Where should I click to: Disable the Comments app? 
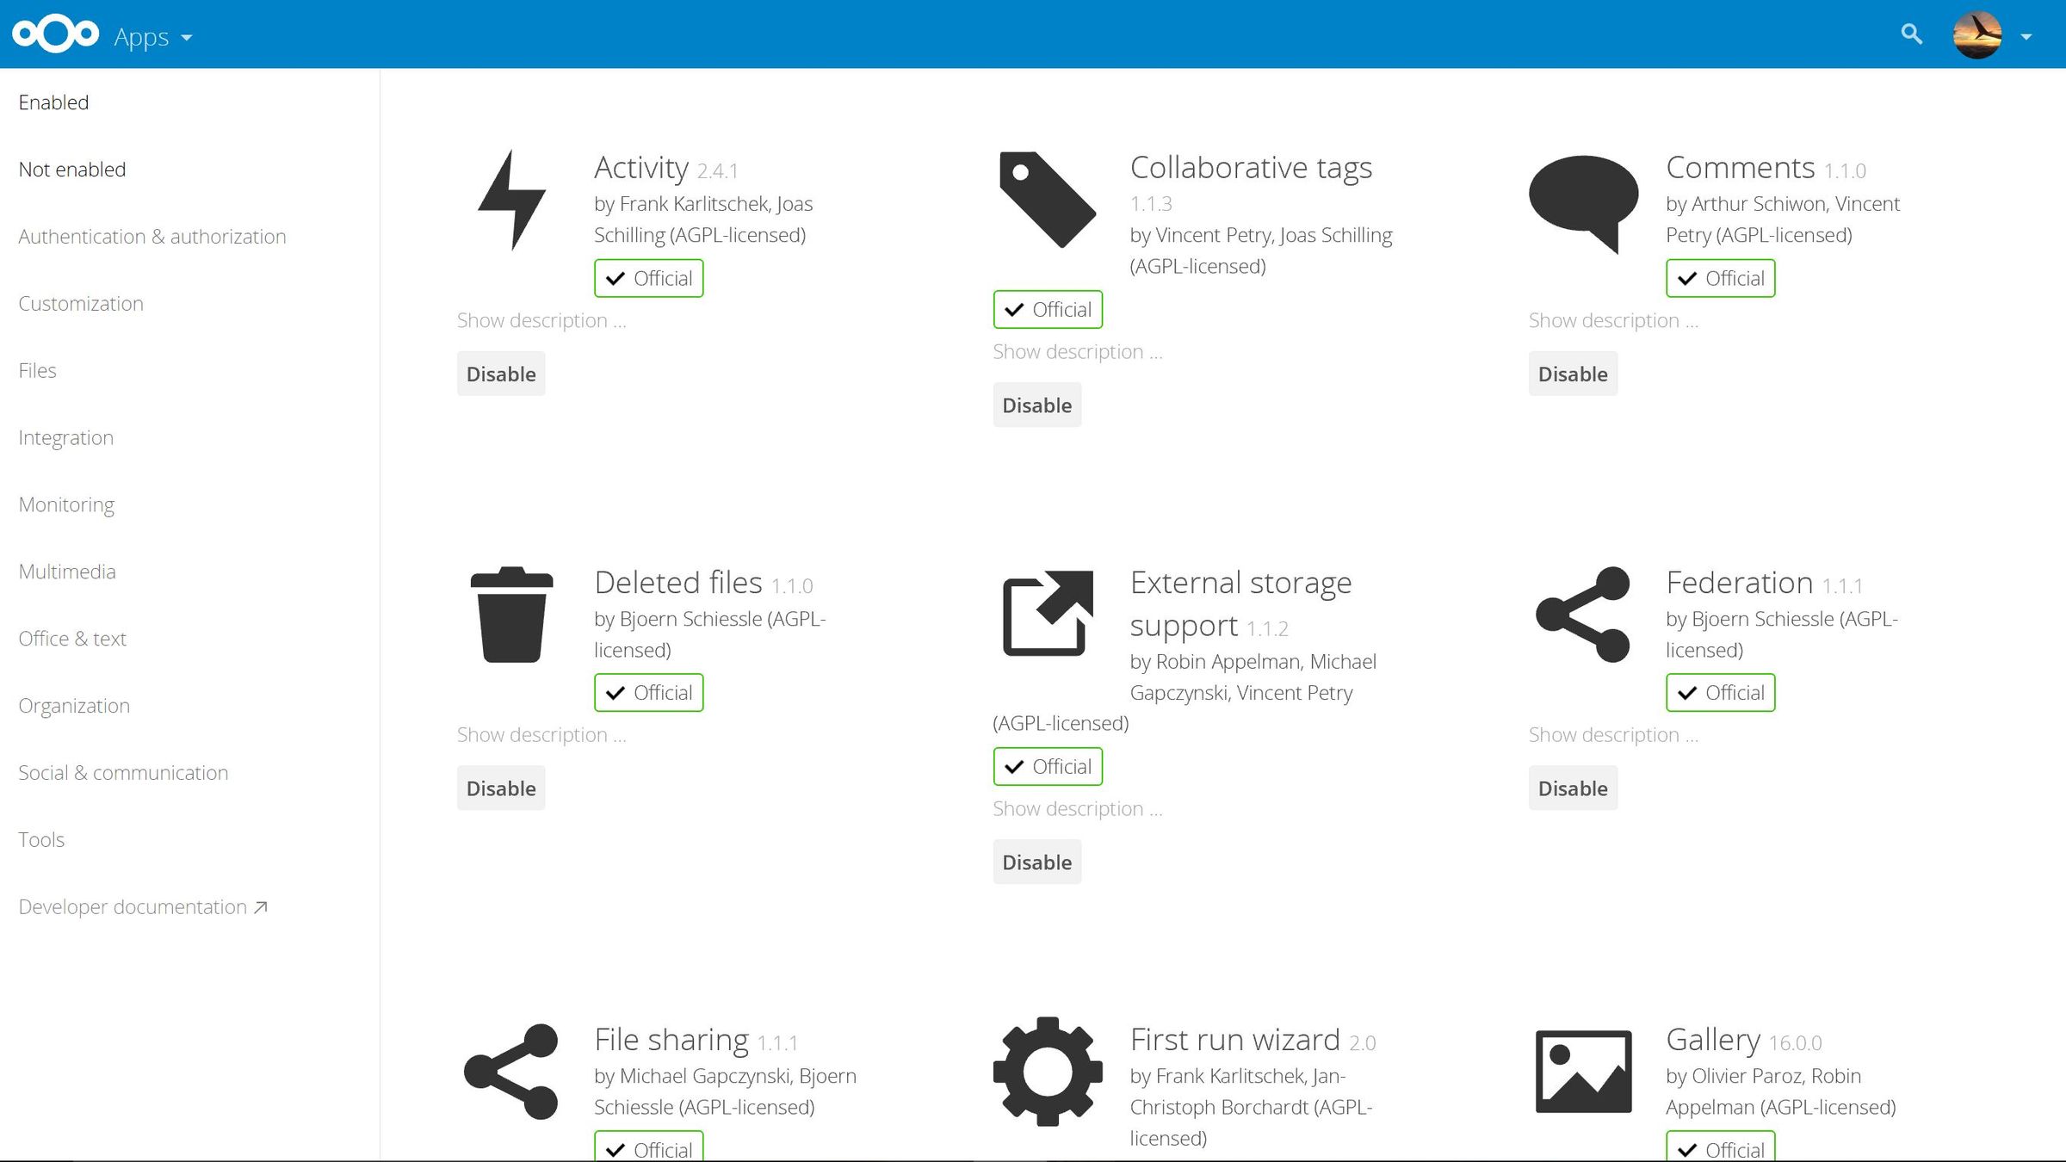tap(1572, 374)
